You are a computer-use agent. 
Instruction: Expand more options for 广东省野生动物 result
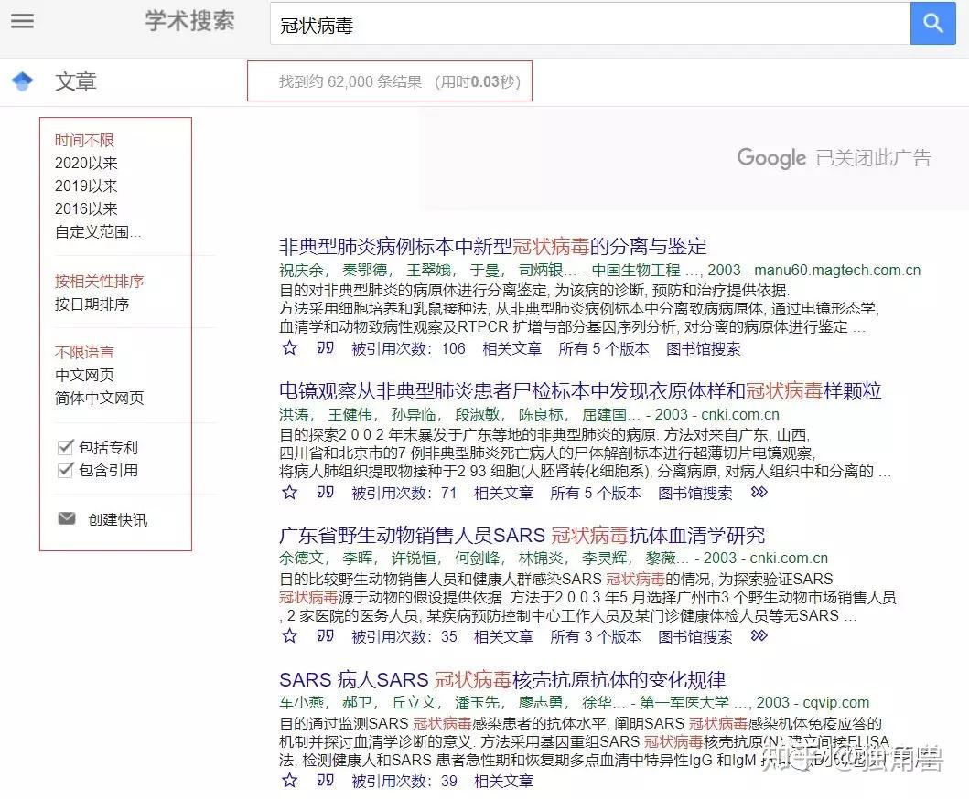coord(759,635)
